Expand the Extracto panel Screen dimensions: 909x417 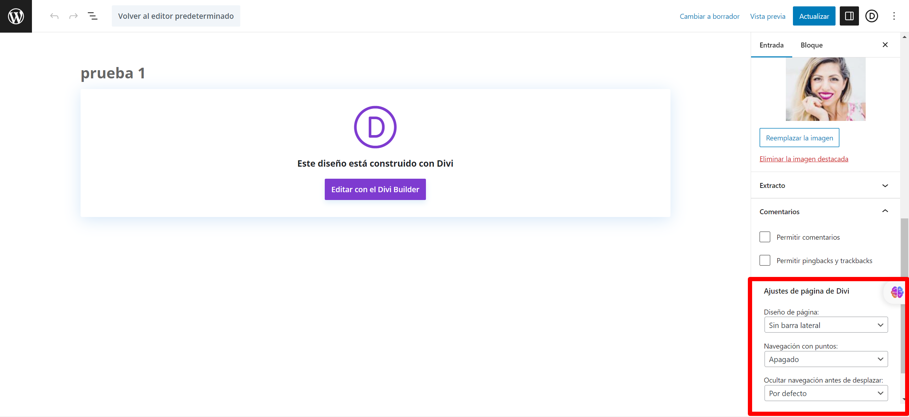pyautogui.click(x=825, y=185)
